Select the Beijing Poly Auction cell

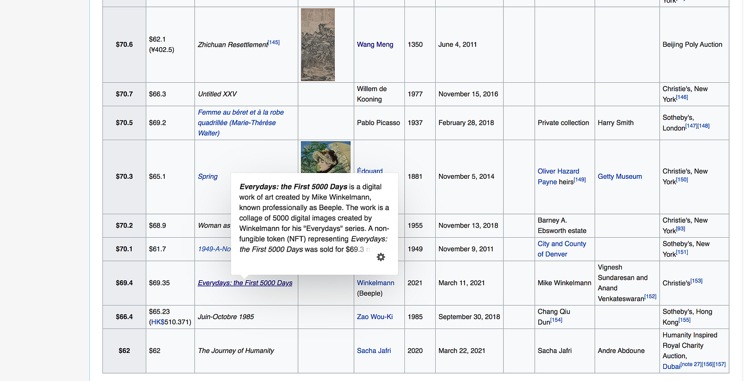point(694,45)
